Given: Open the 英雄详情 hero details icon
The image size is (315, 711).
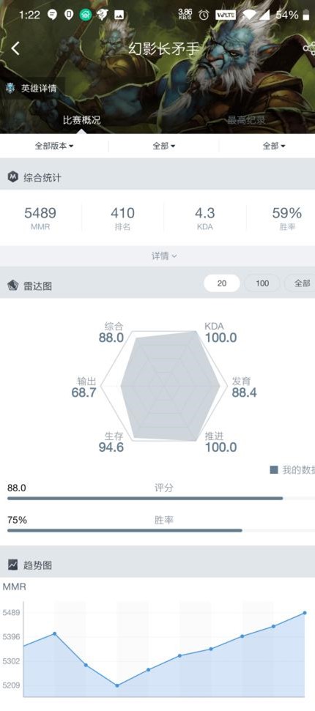Looking at the screenshot, I should pos(10,88).
